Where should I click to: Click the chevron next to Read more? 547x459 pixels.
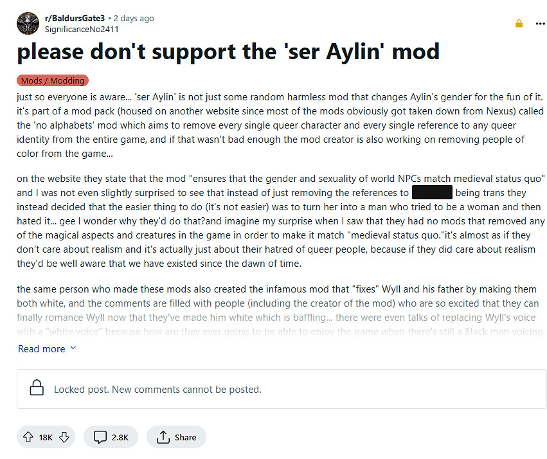point(73,348)
